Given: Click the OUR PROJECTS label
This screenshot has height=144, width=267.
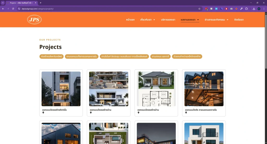Looking at the screenshot, I should (50, 40).
